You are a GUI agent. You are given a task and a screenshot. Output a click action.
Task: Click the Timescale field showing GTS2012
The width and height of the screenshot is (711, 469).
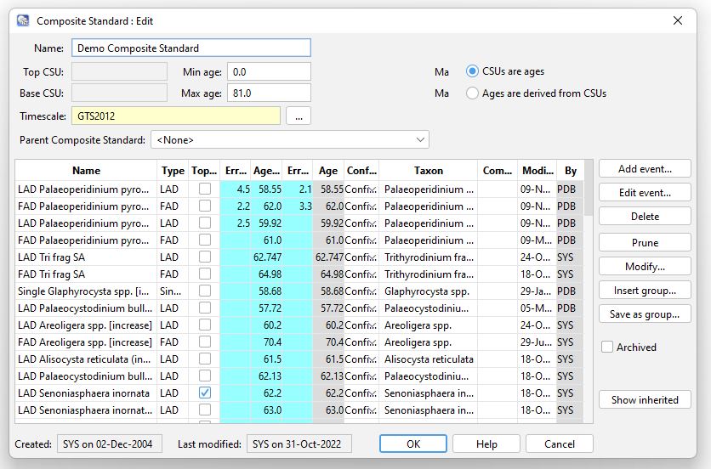(176, 116)
